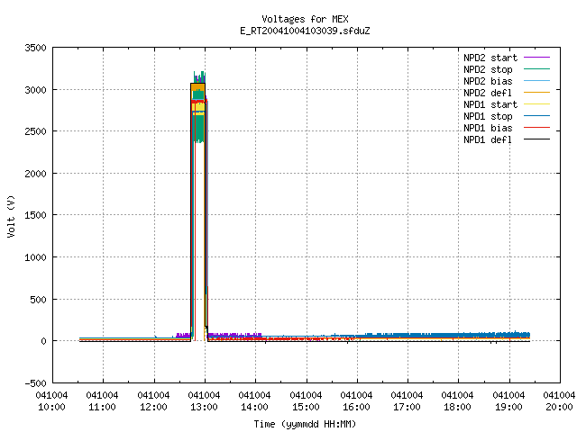Click the 2000 y-axis tick label
Screen dimensions: 577x432
(35, 174)
